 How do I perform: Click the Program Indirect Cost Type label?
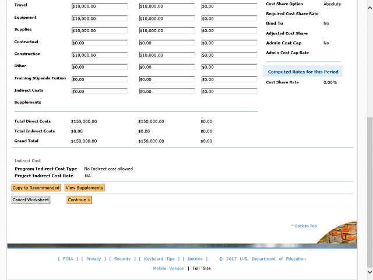point(46,169)
